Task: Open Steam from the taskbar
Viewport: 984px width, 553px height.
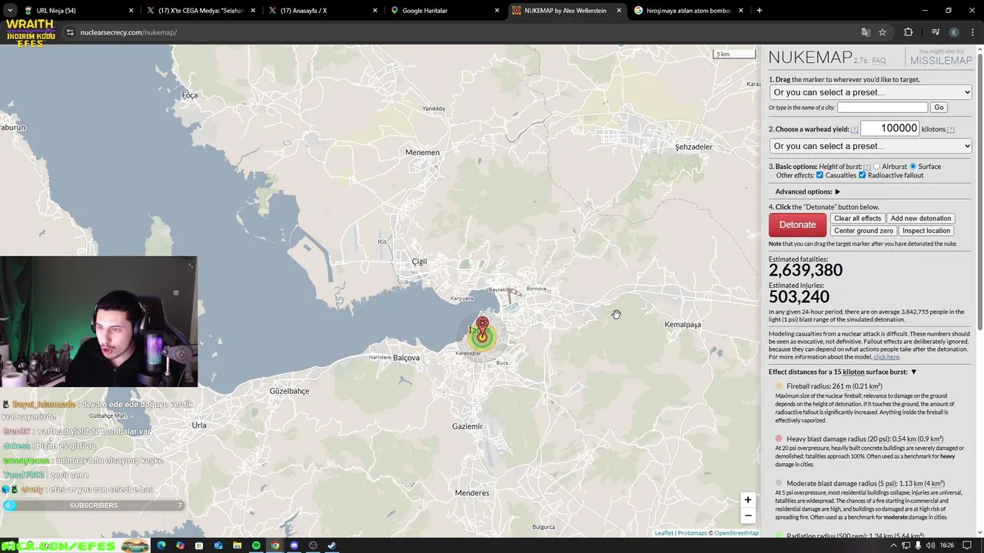Action: point(331,545)
